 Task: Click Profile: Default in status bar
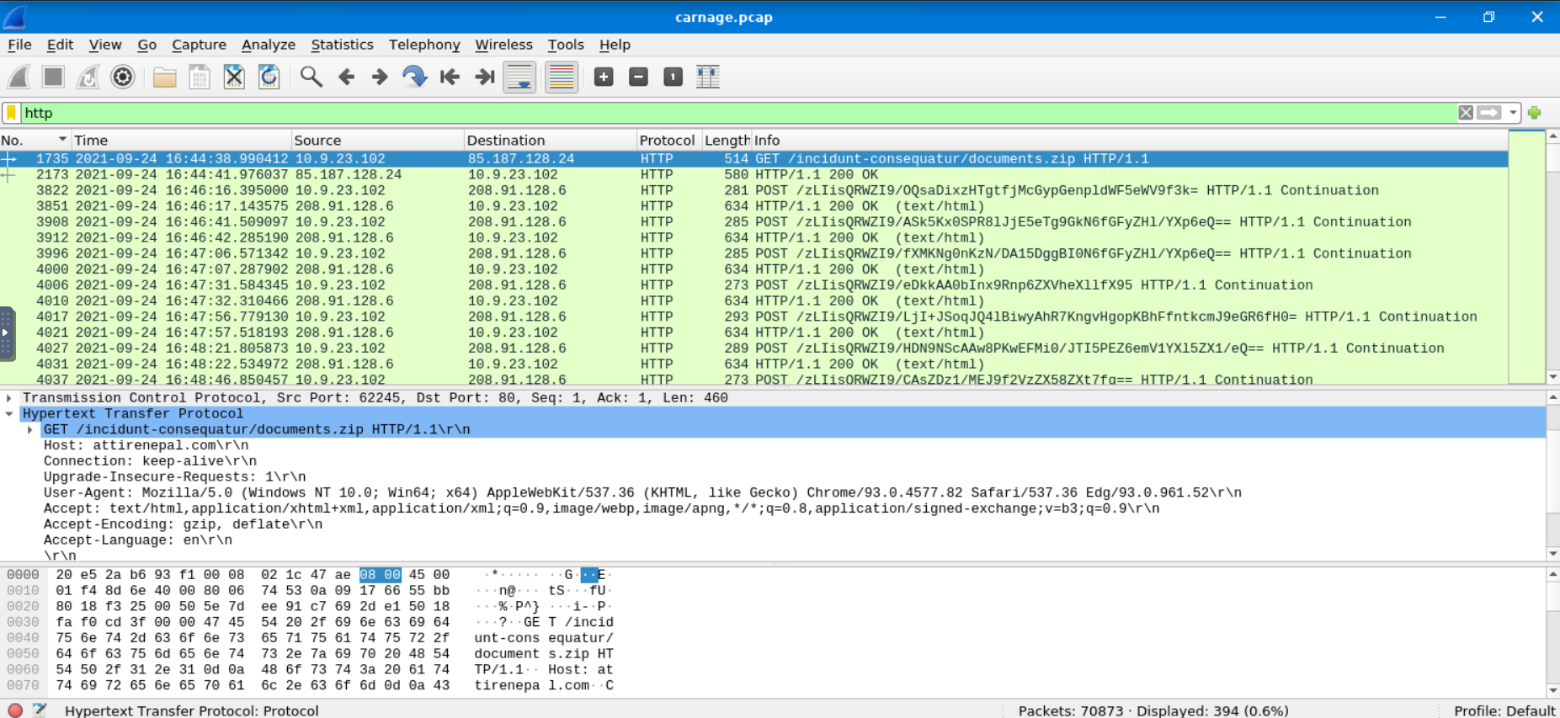coord(1504,711)
